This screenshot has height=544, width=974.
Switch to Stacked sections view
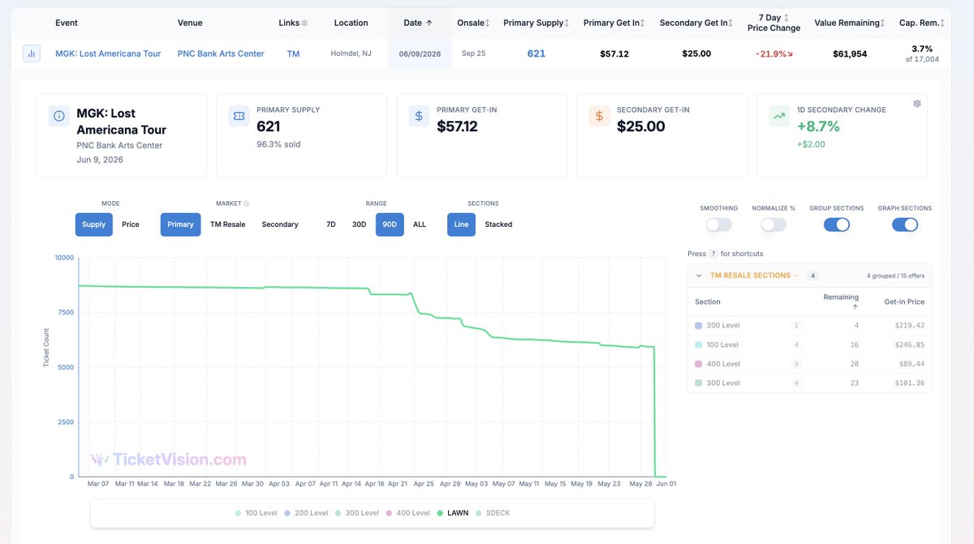pyautogui.click(x=498, y=225)
